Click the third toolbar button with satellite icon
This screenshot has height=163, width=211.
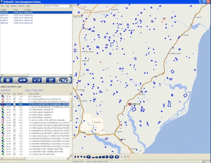click(x=36, y=80)
